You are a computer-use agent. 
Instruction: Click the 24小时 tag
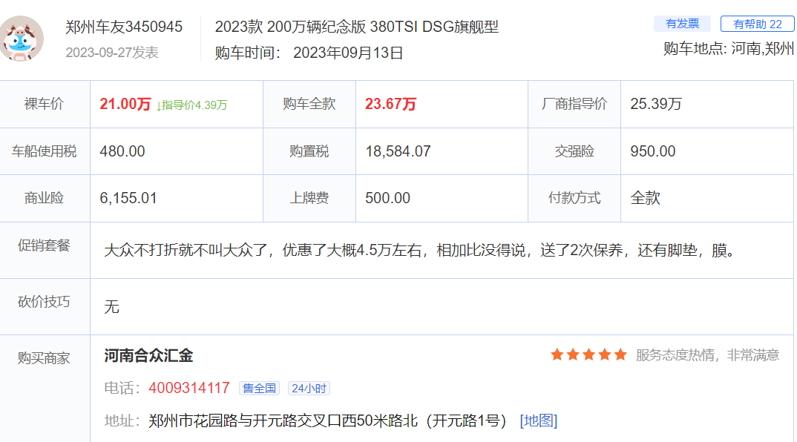309,389
